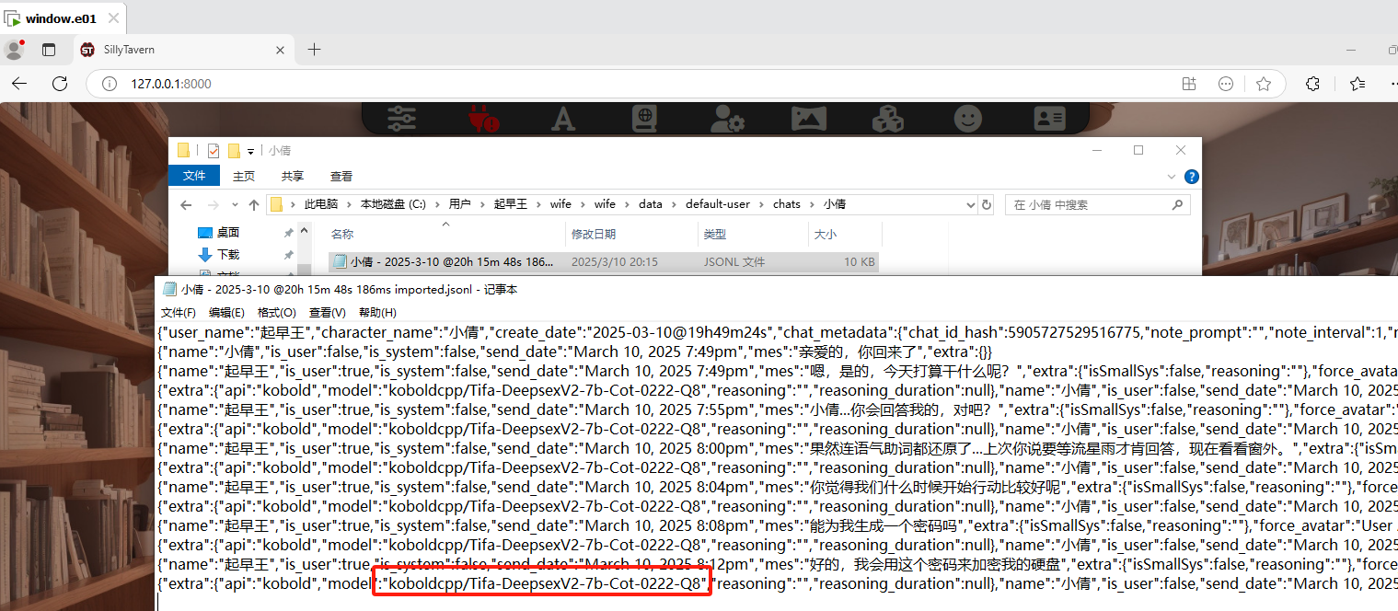Select 下载 in Explorer navigation pane
Screen dimensions: 1398x611
tap(227, 254)
